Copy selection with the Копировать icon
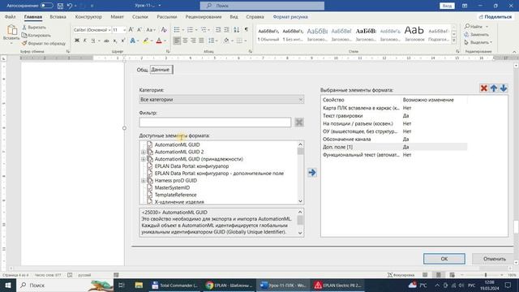 [24, 35]
